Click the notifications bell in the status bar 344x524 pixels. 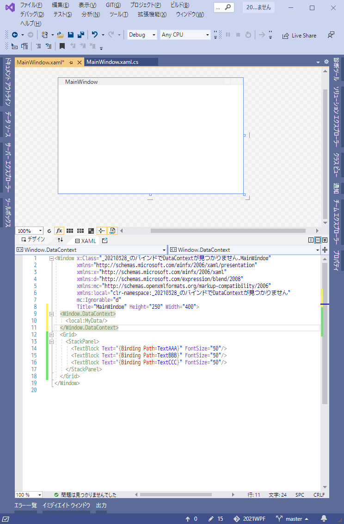[324, 518]
